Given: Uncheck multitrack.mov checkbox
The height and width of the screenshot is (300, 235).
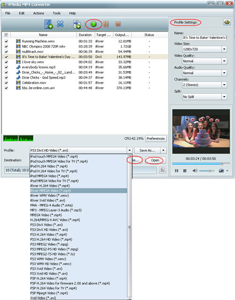Looking at the screenshot, I should coord(6,52).
